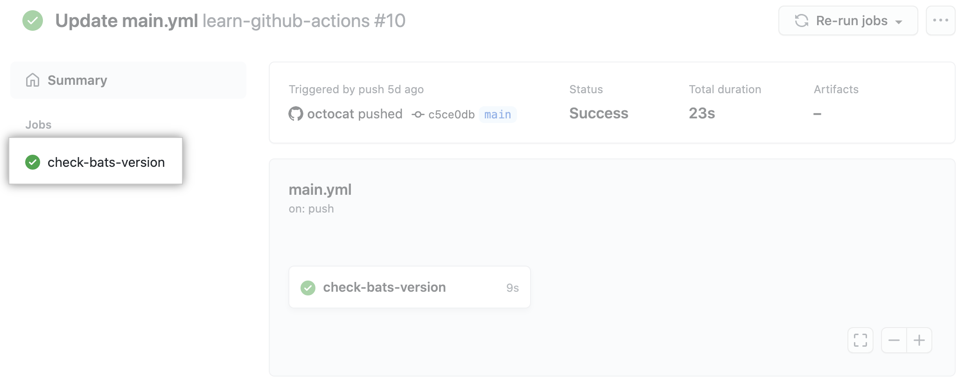The height and width of the screenshot is (384, 965).
Task: Select the check-bats-version job in the sidebar
Action: 106,162
